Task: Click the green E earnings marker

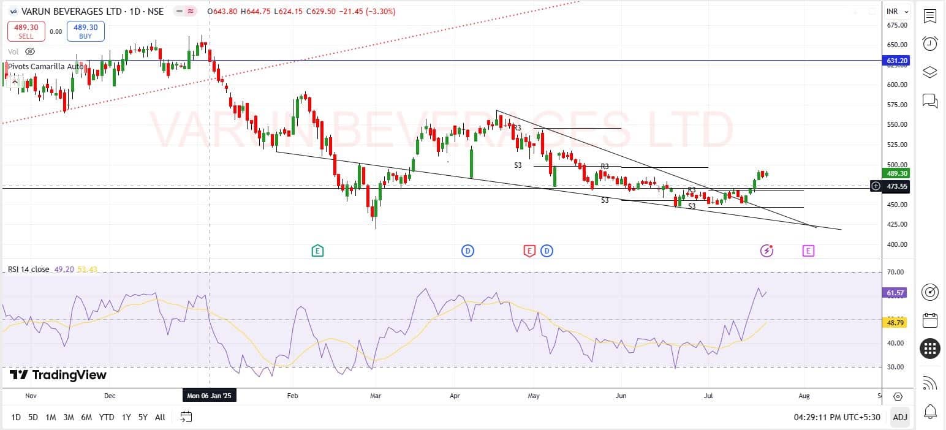Action: 317,250
